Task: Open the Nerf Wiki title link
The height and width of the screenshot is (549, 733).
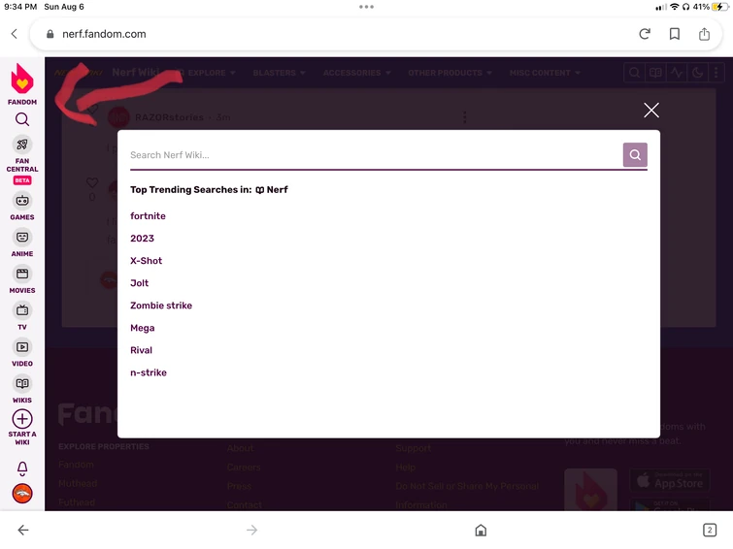Action: pos(136,73)
